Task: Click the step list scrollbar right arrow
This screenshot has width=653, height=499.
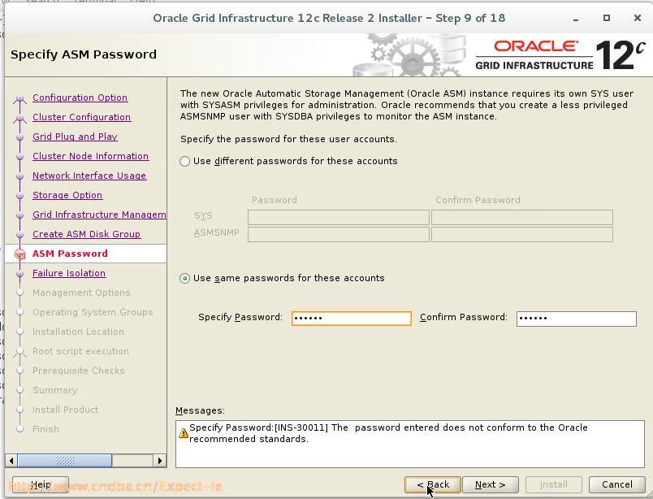Action: (x=159, y=461)
